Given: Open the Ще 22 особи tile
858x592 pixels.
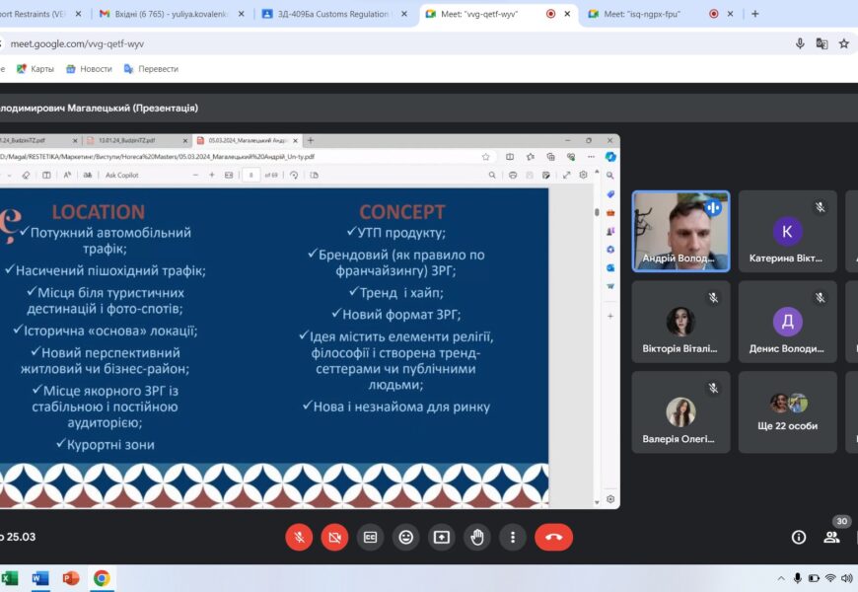Looking at the screenshot, I should [787, 410].
